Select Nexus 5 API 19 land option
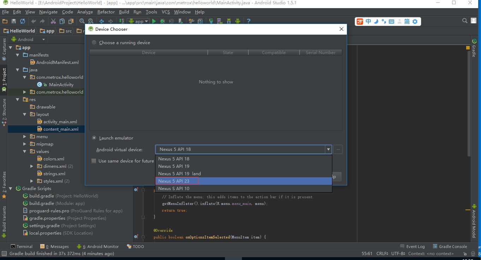 (x=244, y=173)
